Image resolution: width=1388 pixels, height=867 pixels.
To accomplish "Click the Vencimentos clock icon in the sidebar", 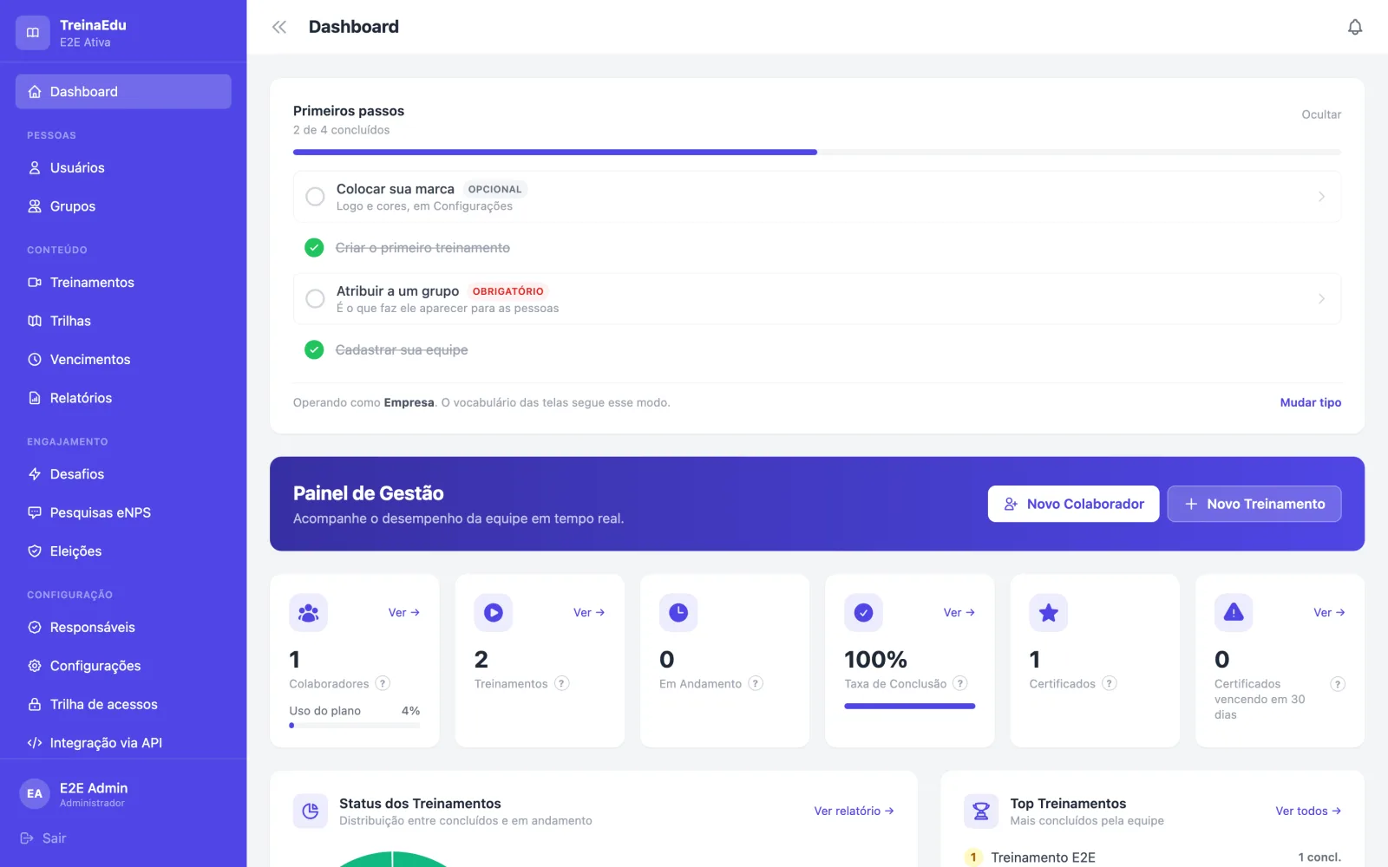I will point(35,360).
